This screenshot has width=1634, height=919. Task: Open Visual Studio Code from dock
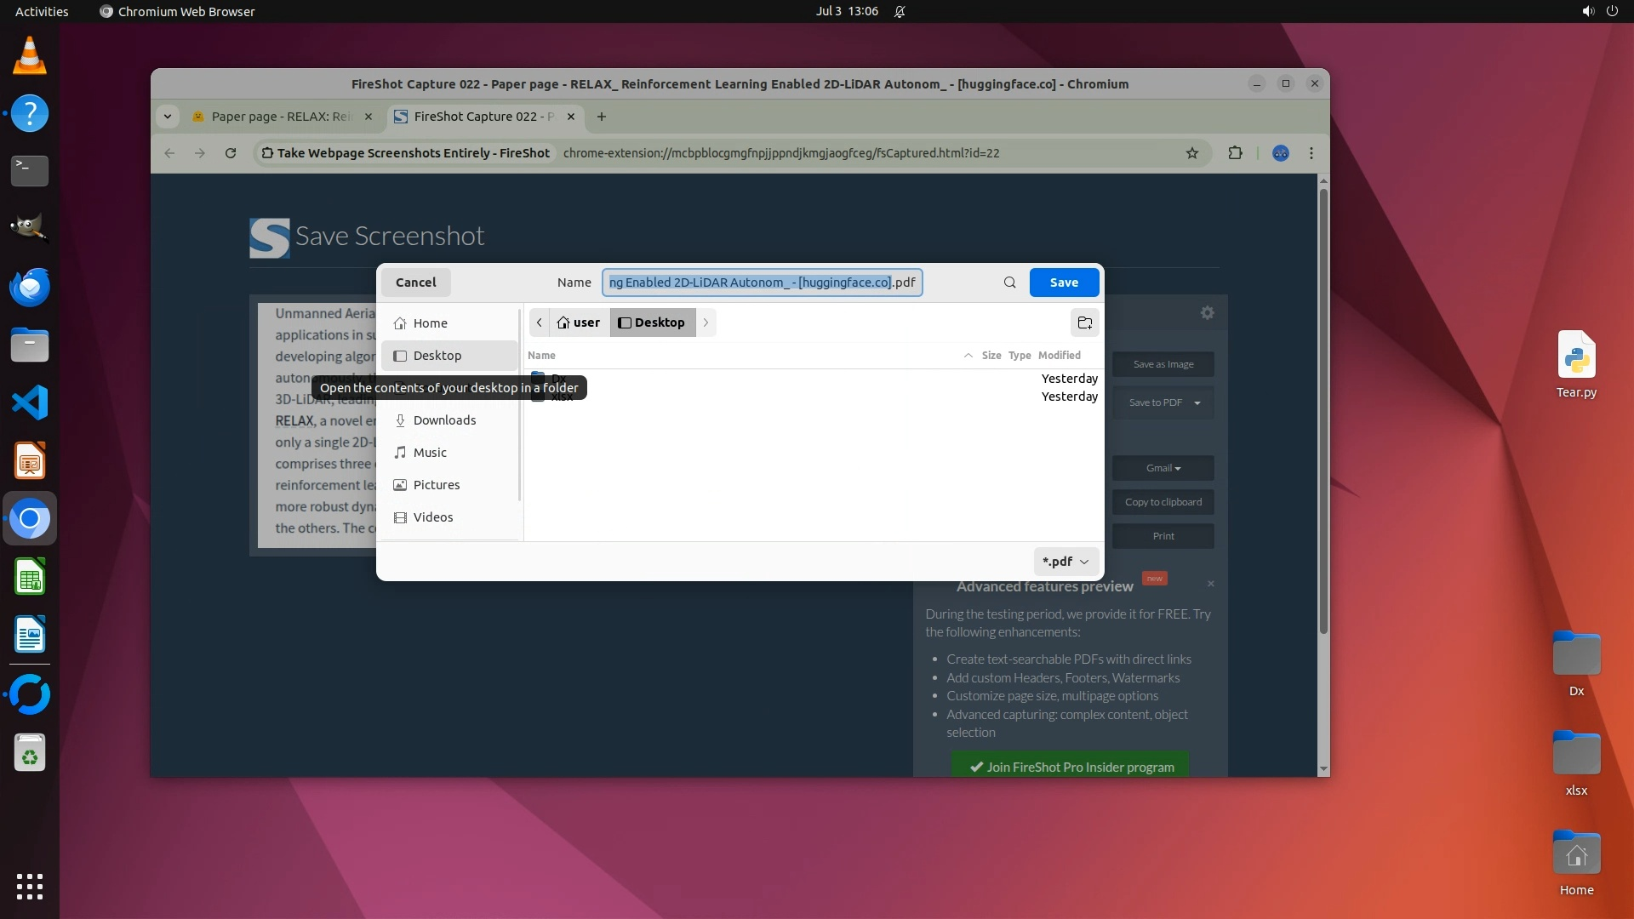[x=30, y=402]
